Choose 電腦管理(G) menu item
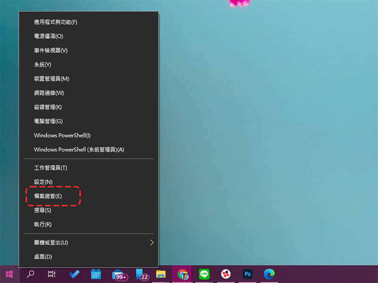This screenshot has height=283, width=378. pos(88,121)
